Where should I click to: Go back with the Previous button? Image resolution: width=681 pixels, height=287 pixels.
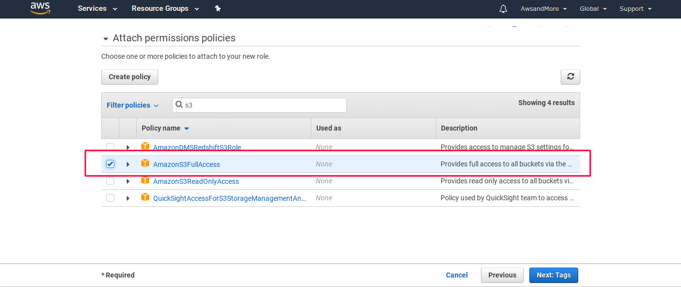(502, 275)
